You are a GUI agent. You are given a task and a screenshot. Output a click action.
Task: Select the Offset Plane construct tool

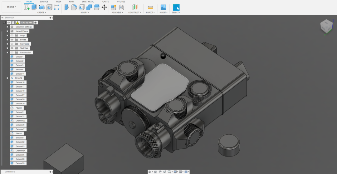click(x=134, y=7)
